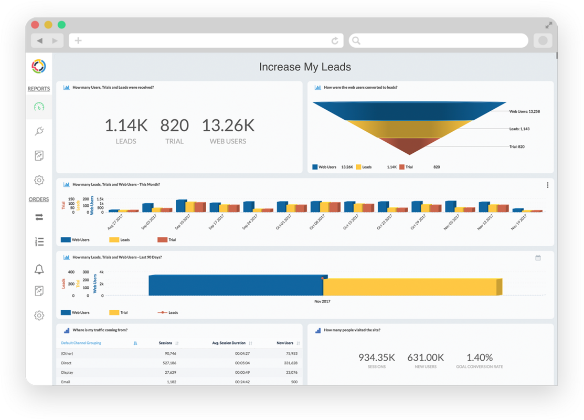This screenshot has height=420, width=584.
Task: Open the Default Channel Grouping link
Action: pos(80,342)
